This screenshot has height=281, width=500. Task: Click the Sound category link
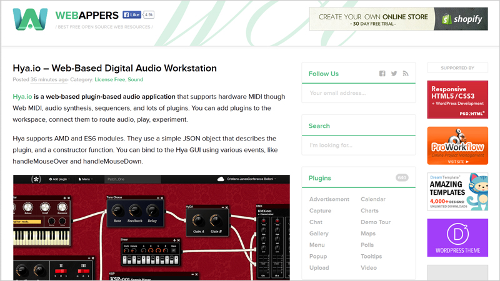pos(135,80)
